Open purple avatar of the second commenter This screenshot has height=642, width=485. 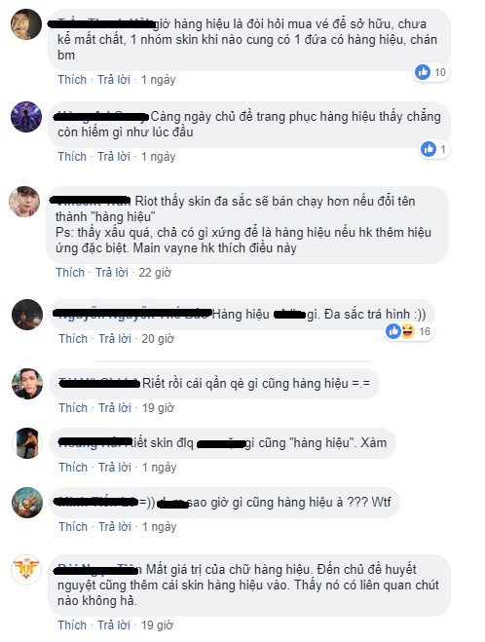26,117
